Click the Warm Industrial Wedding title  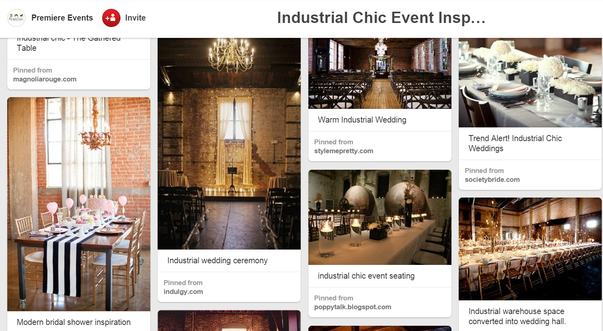pos(362,120)
